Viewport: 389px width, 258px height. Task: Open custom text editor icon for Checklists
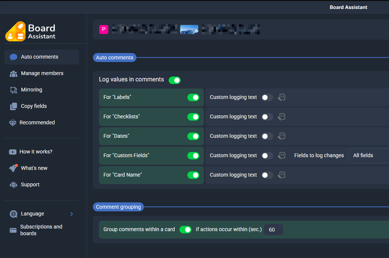tap(282, 117)
